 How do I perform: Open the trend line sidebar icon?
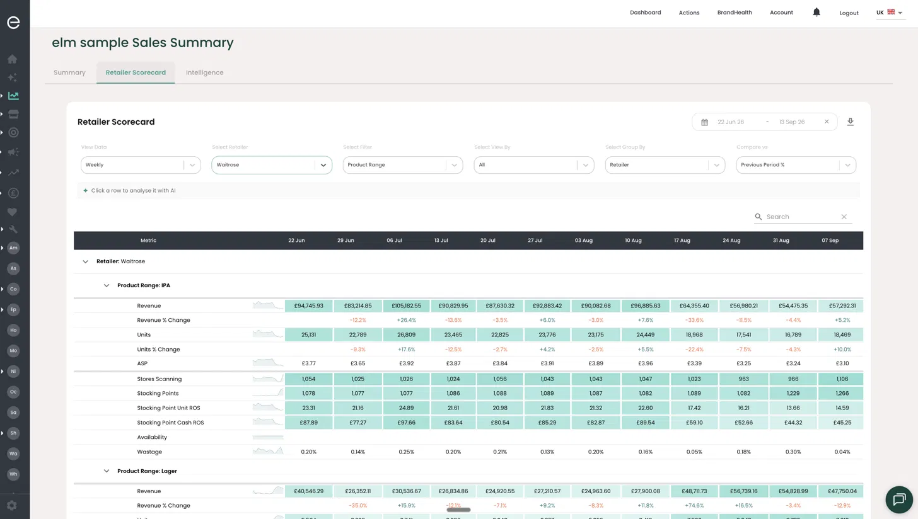click(x=13, y=173)
